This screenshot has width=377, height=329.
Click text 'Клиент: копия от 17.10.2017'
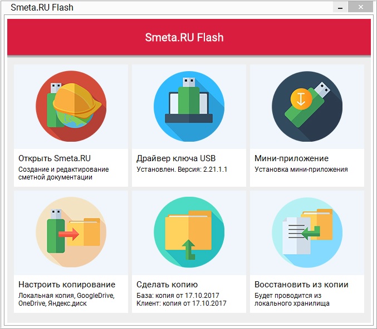pyautogui.click(x=182, y=303)
